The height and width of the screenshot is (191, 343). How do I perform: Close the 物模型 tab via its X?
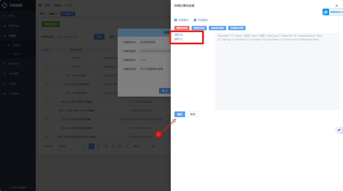pos(73,14)
